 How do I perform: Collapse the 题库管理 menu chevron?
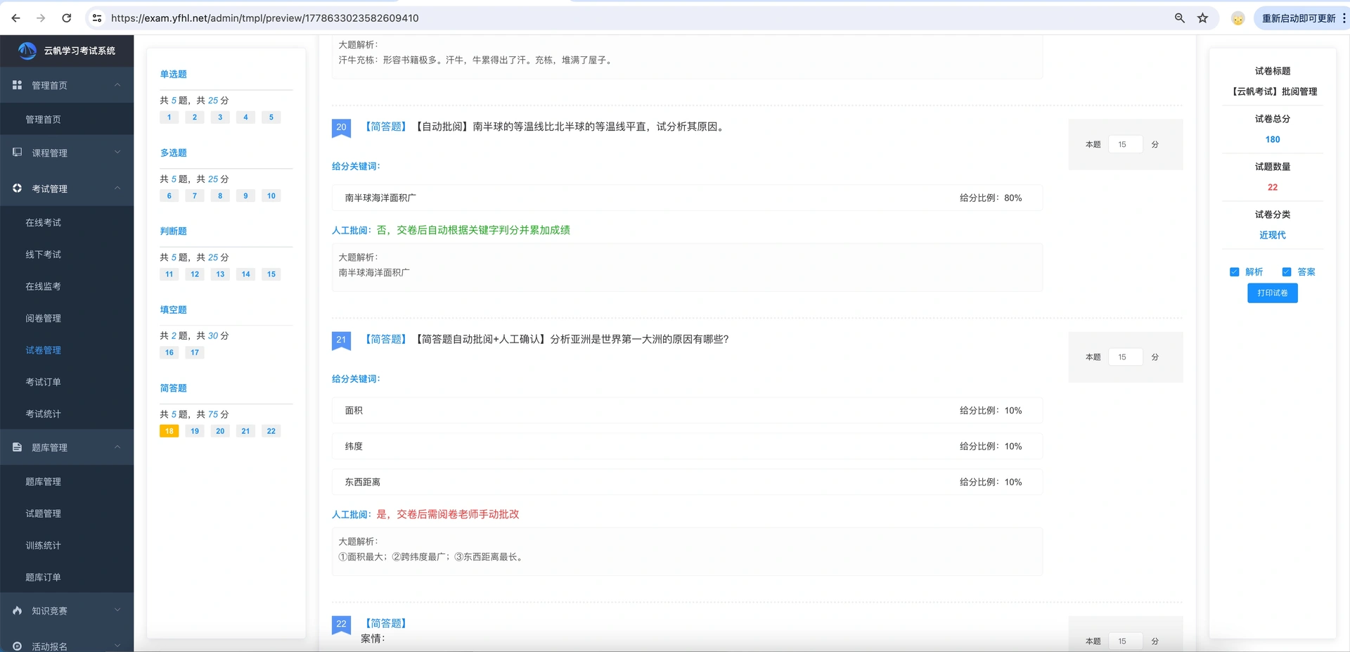(x=117, y=447)
